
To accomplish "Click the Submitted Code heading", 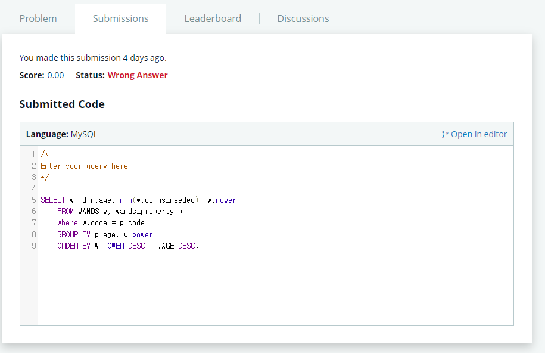I will pos(62,104).
